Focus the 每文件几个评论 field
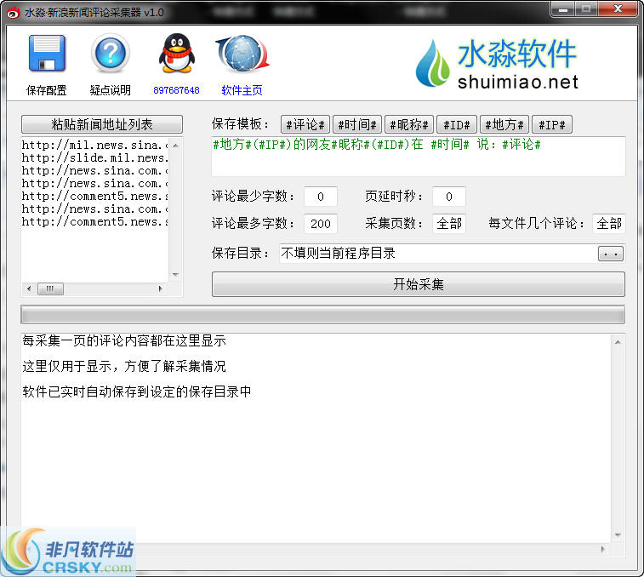The height and width of the screenshot is (577, 644). pos(608,224)
